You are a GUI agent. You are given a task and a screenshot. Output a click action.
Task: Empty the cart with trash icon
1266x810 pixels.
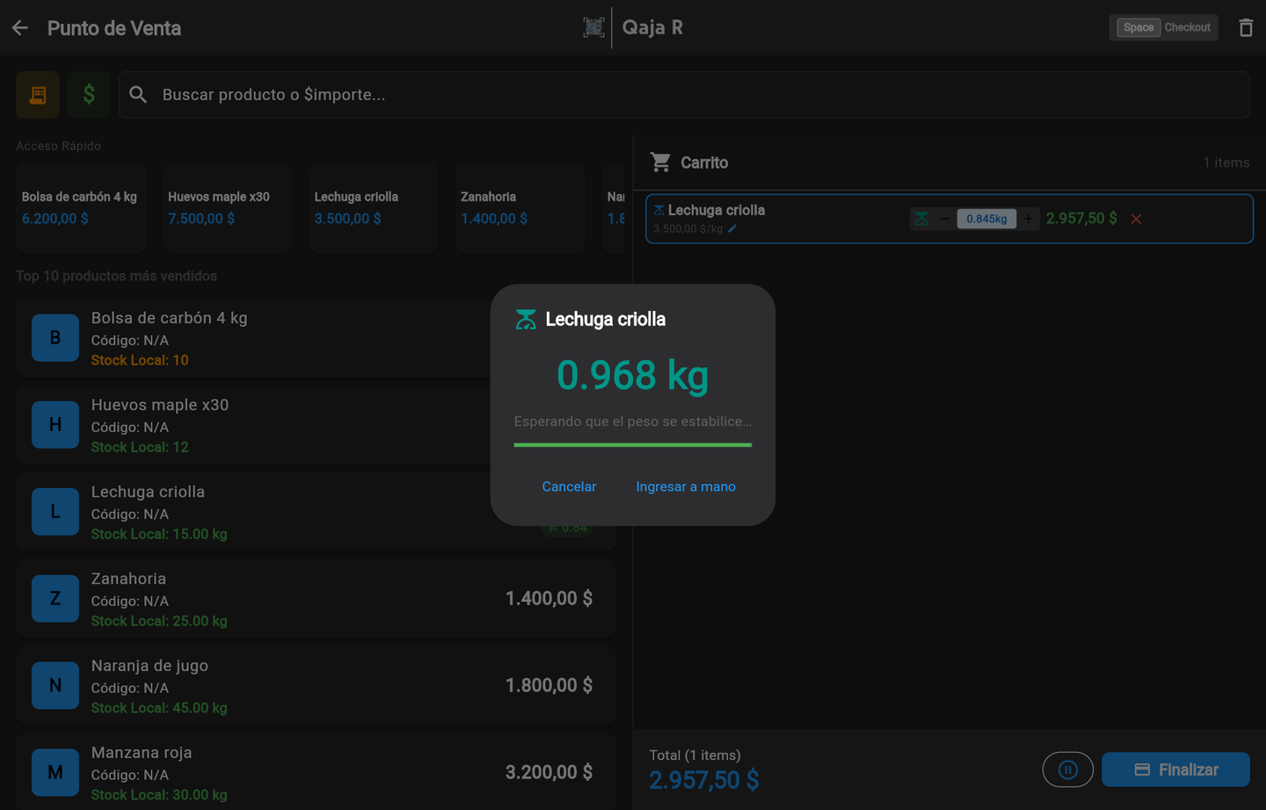click(x=1246, y=28)
